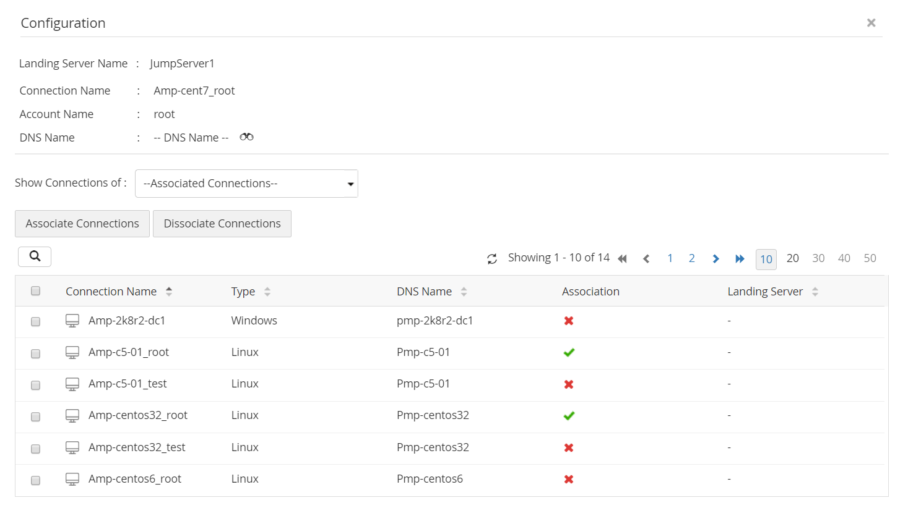
Task: Open the Show Connections of dropdown
Action: [x=246, y=184]
